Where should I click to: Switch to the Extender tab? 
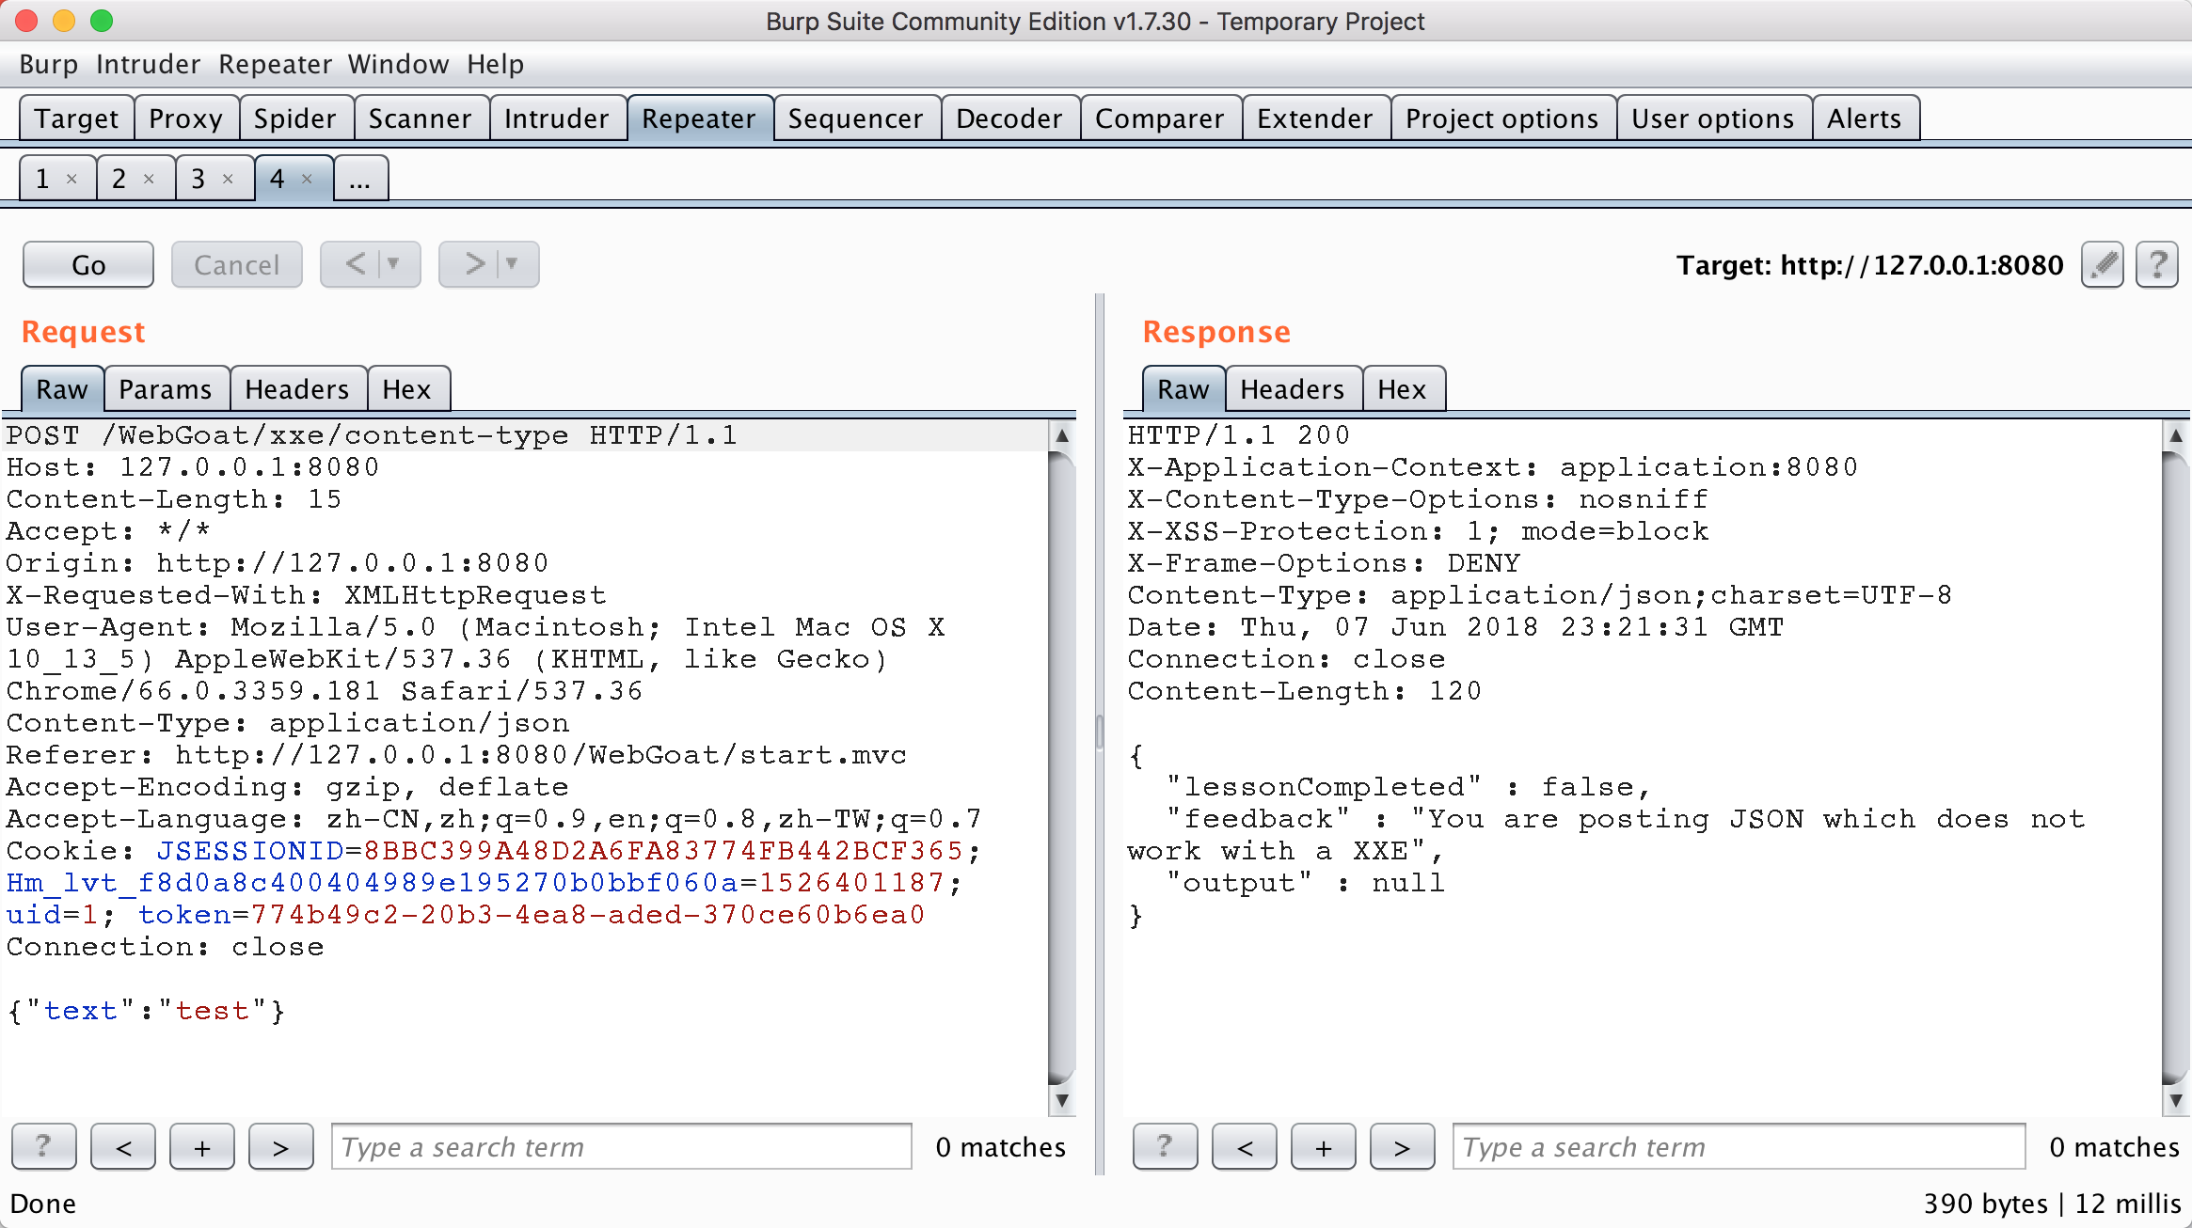1315,118
